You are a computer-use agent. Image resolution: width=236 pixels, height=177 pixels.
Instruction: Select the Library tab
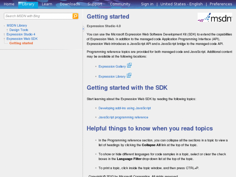tap(28, 4)
